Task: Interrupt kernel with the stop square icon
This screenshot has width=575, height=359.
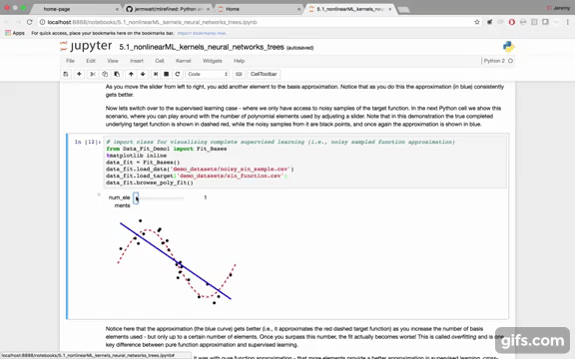Action: click(x=166, y=74)
